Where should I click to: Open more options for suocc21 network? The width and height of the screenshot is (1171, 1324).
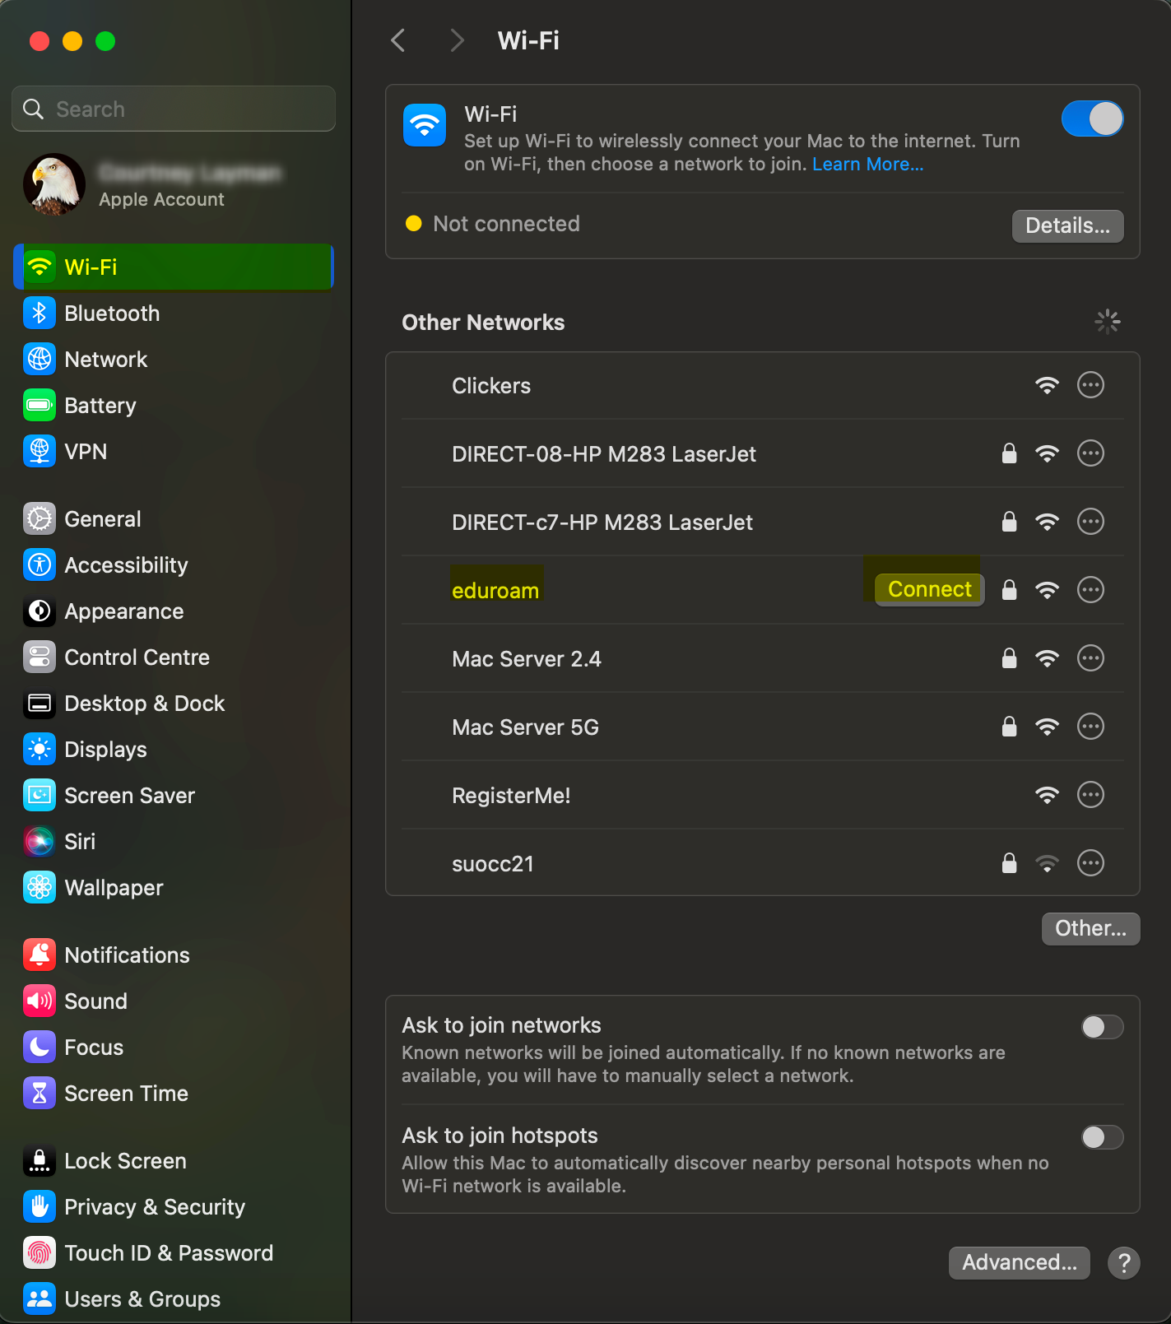tap(1090, 863)
